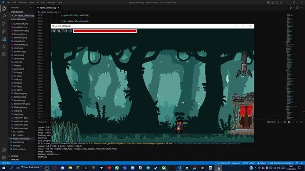This screenshot has width=305, height=171.
Task: Close Alpha_Centauri.py under Open Editors
Action: tap(13, 16)
